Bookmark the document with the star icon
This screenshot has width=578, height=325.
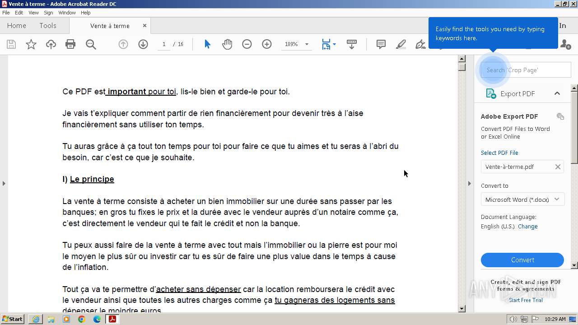[x=31, y=44]
